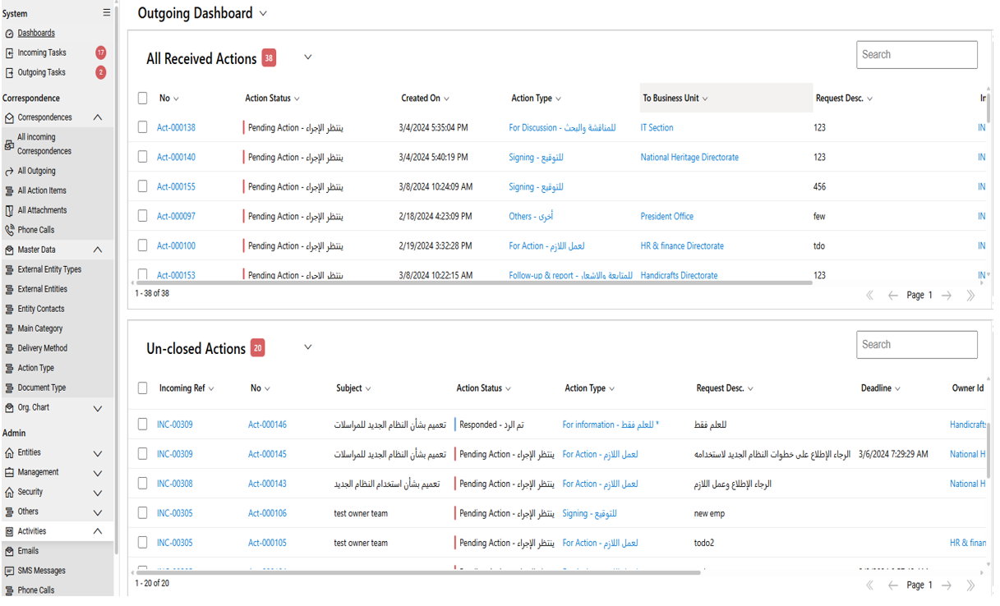Viewport: 1000px width, 606px height.
Task: Expand the Org. Chart section
Action: [97, 407]
